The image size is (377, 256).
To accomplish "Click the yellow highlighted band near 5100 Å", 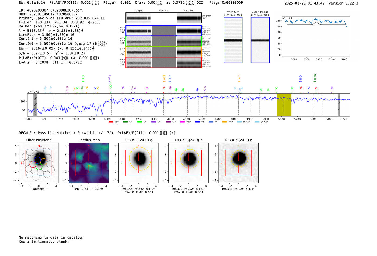I will [x=284, y=105].
